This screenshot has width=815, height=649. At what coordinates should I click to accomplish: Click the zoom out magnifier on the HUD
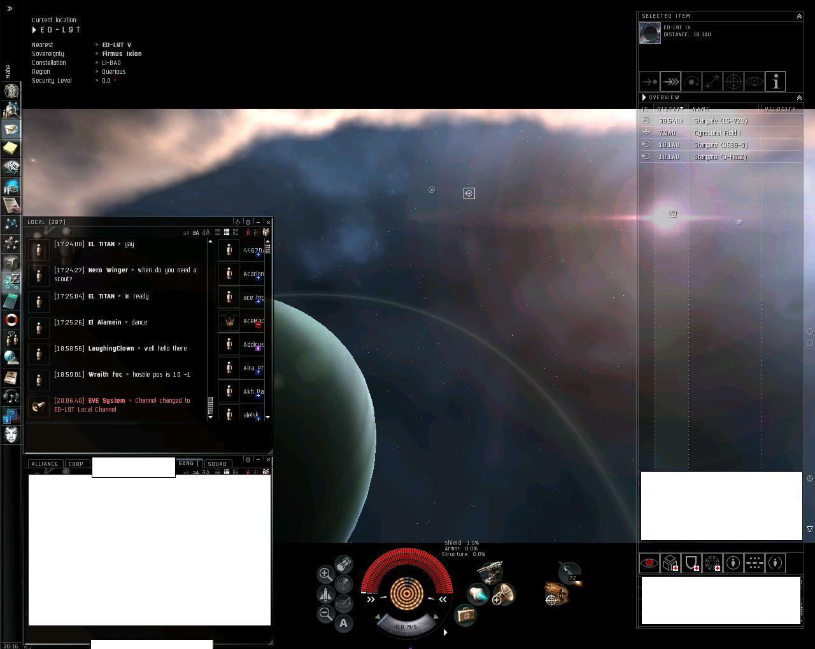pos(325,613)
